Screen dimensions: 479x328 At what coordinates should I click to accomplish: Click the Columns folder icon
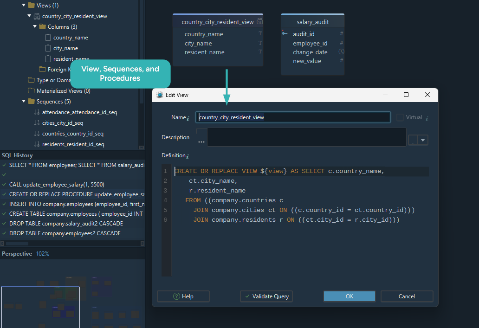point(42,26)
